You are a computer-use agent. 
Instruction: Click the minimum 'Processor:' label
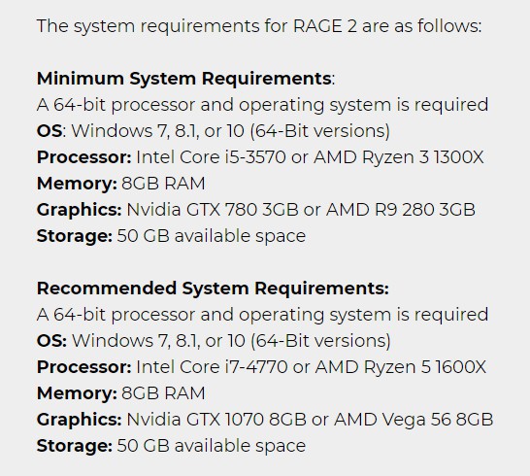click(84, 157)
